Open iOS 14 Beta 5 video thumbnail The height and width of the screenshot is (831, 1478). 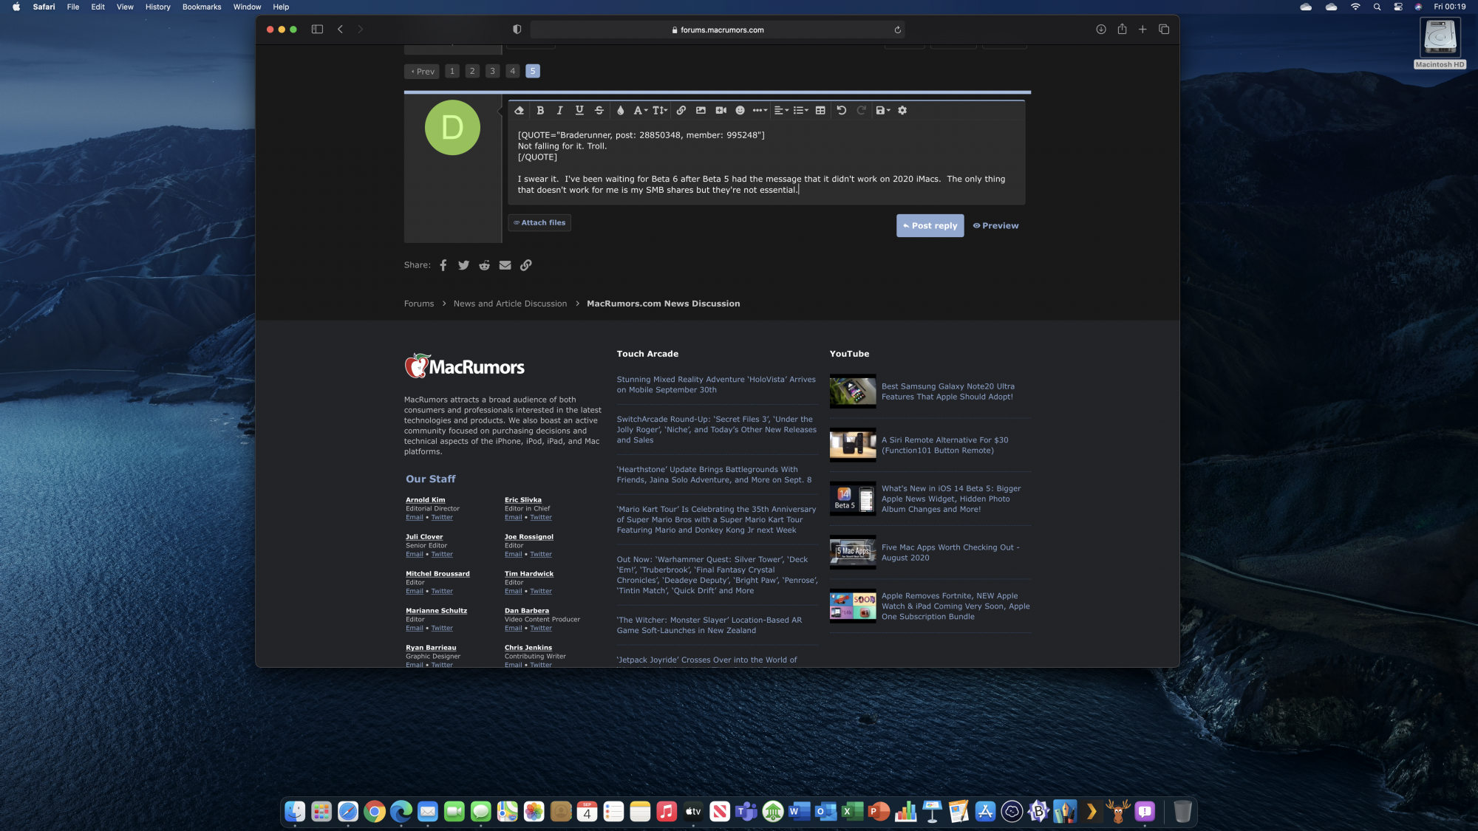[x=853, y=499]
